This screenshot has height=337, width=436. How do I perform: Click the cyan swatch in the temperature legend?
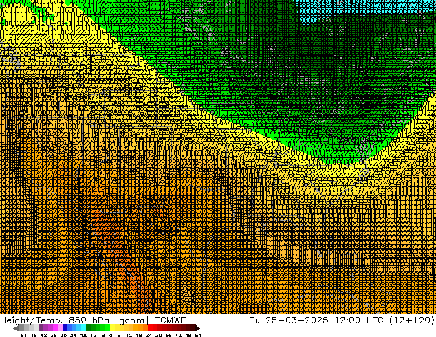point(83,327)
